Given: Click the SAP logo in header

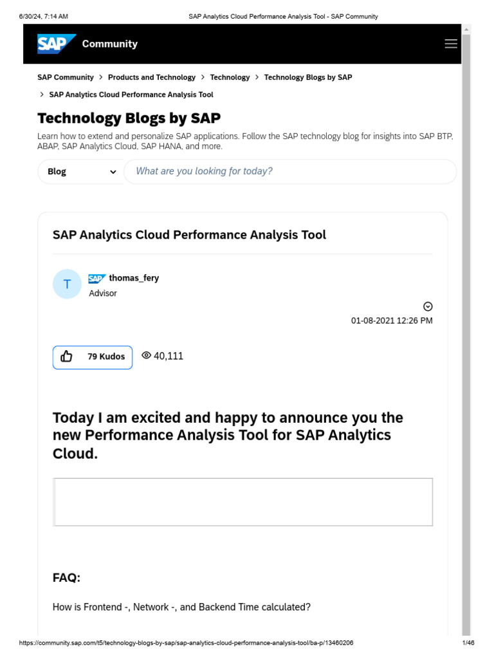Looking at the screenshot, I should (x=57, y=44).
